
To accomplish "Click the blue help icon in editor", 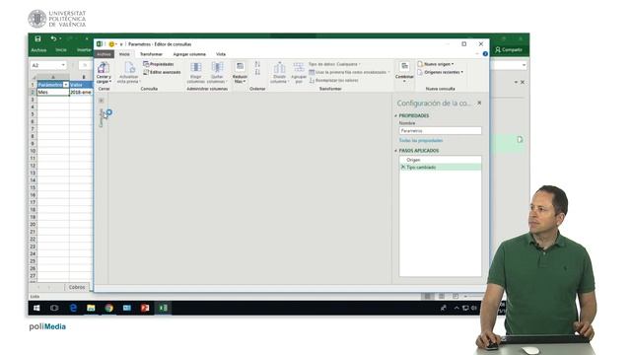I will 485,54.
